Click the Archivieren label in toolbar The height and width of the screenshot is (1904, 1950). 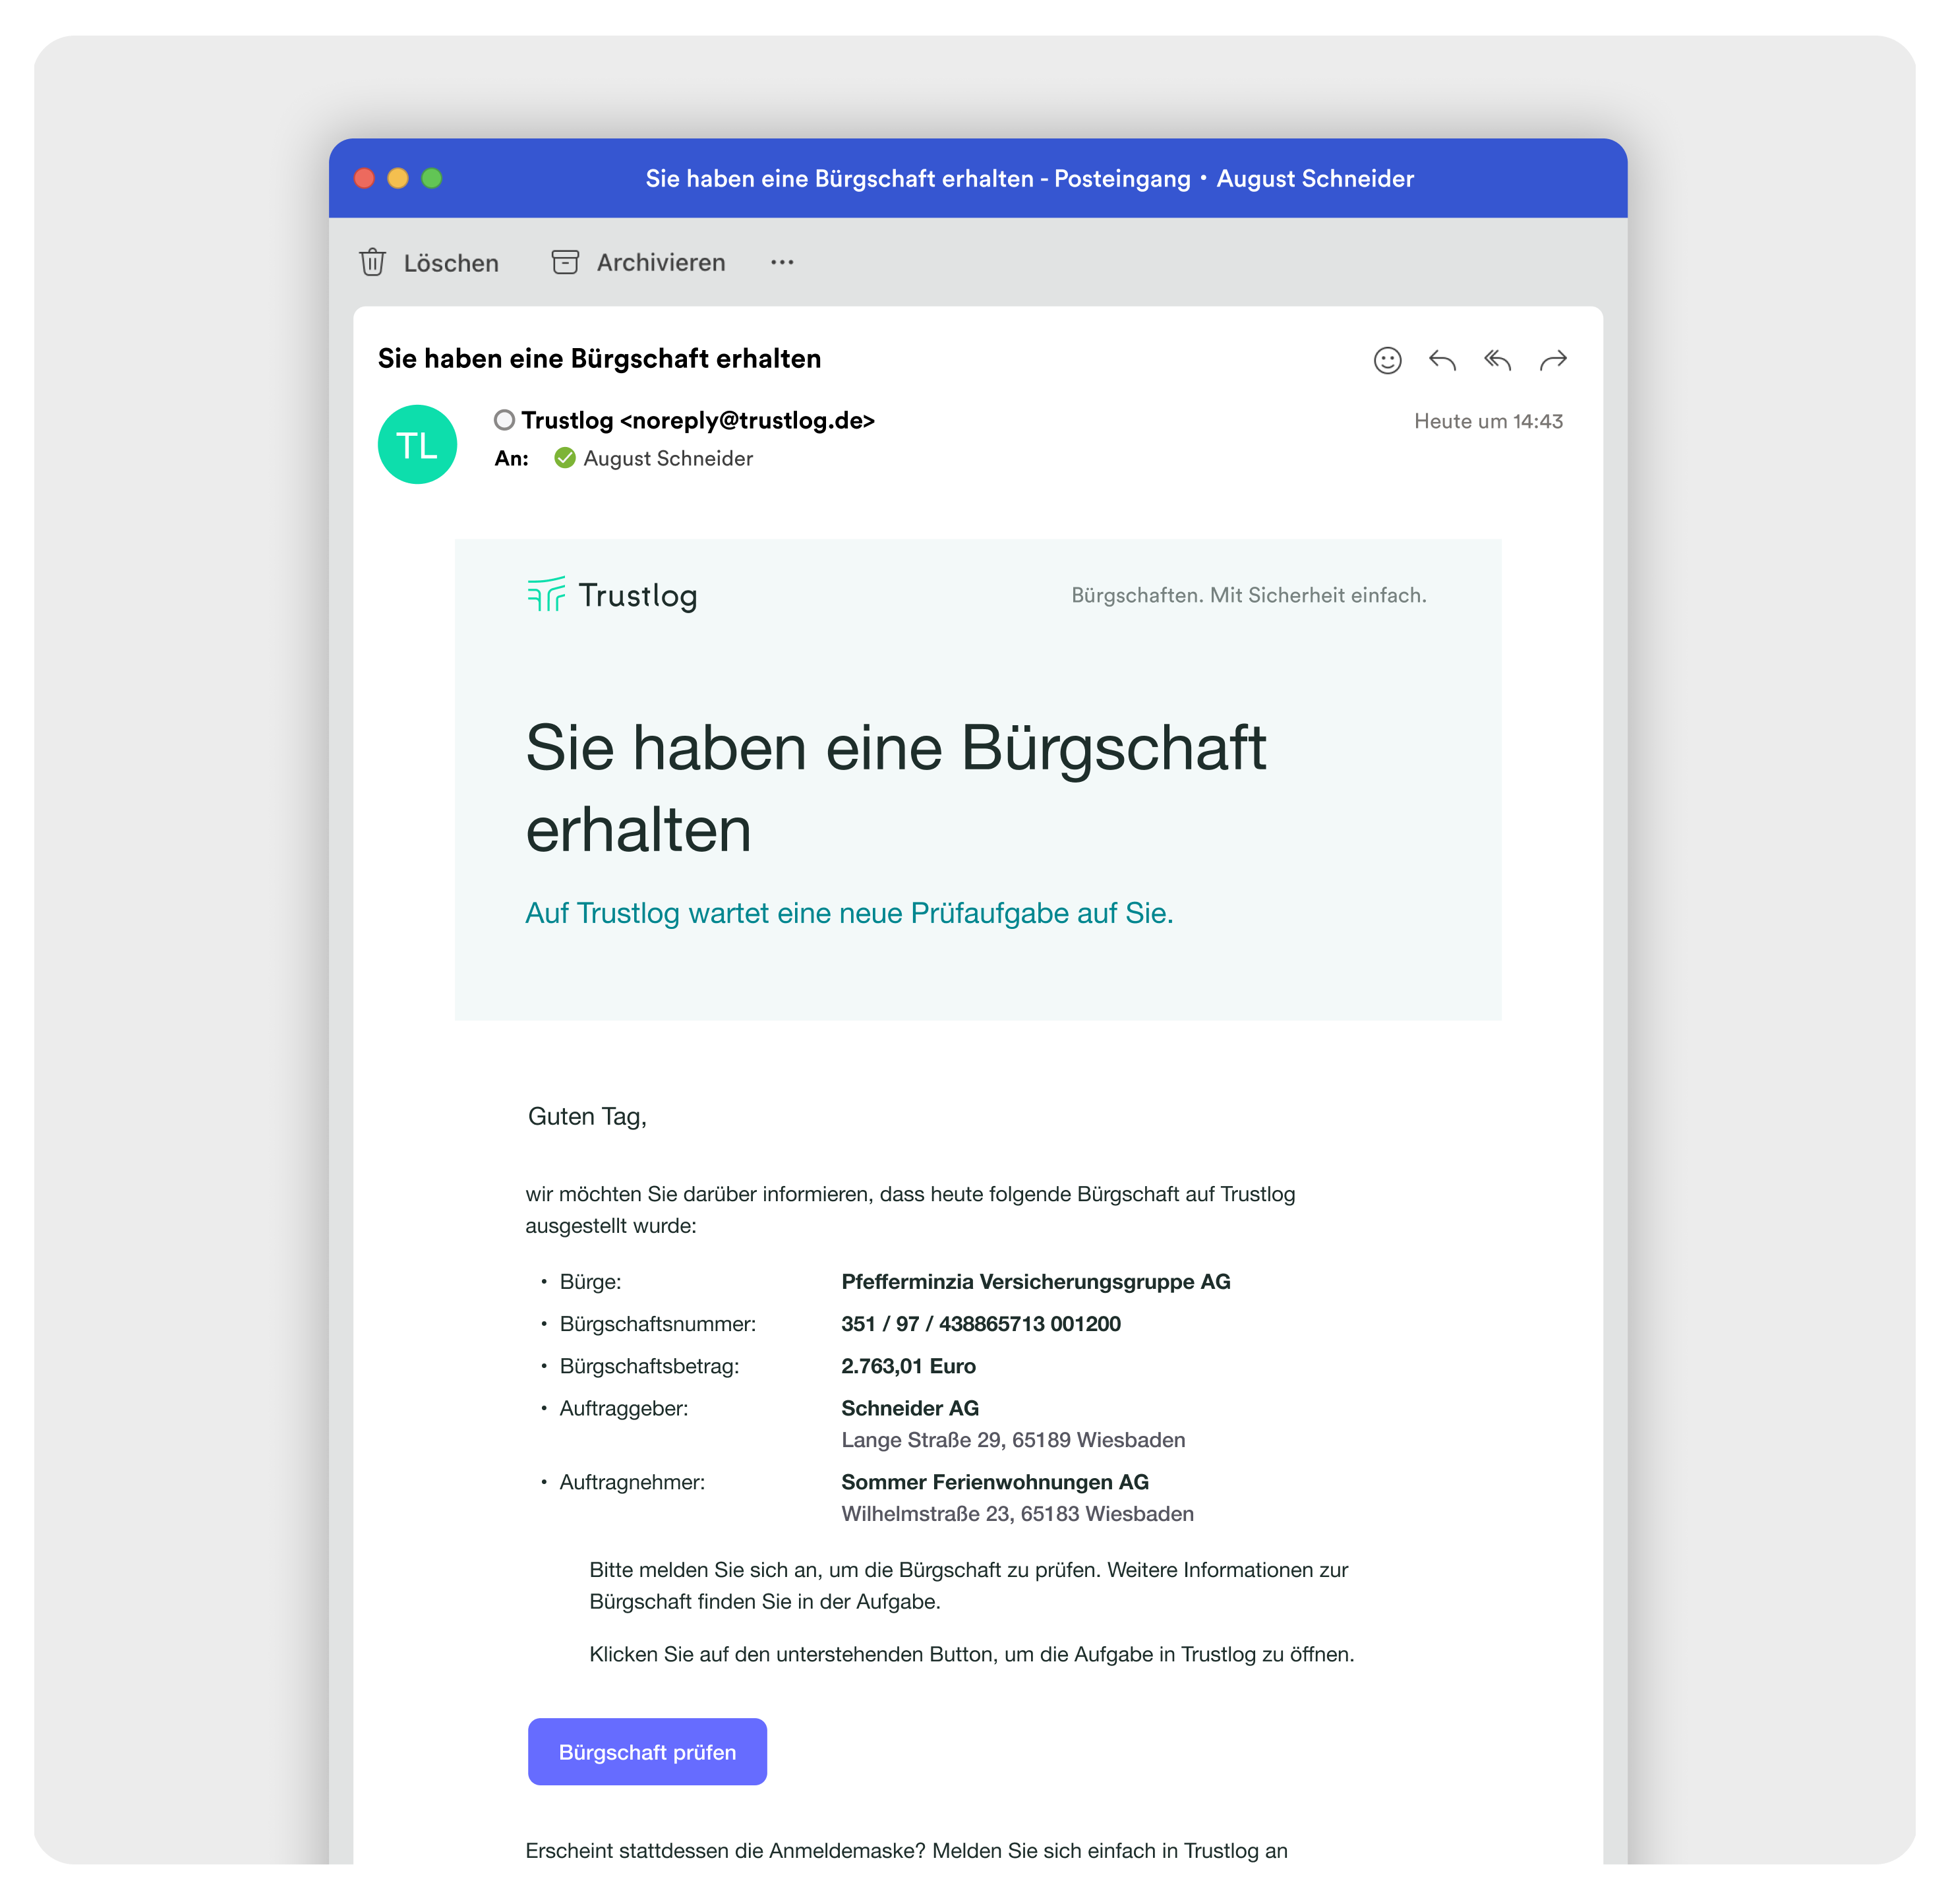661,262
